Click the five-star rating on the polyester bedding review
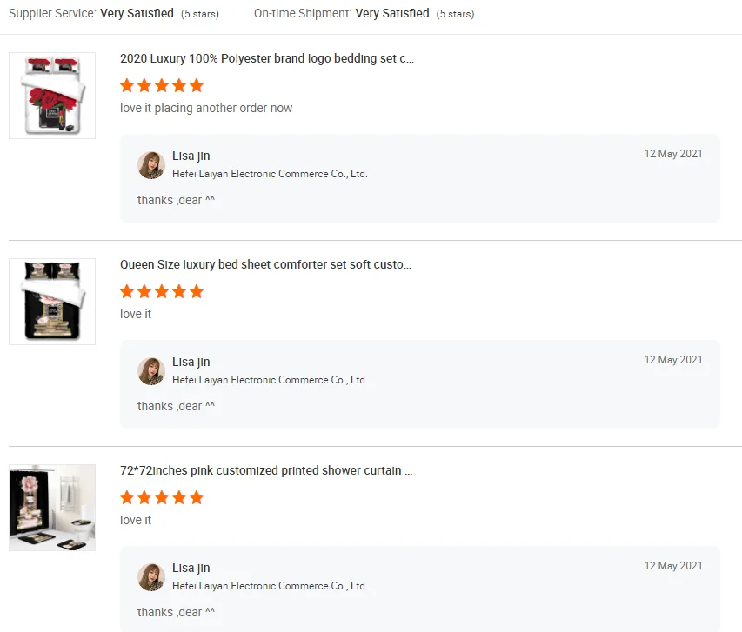This screenshot has width=742, height=632. 162,85
